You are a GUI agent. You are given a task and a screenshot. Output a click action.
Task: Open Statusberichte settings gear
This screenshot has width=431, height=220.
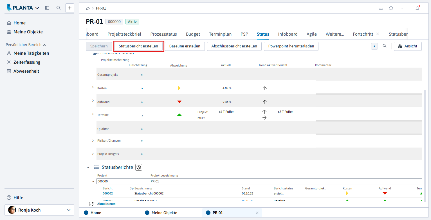(x=139, y=167)
